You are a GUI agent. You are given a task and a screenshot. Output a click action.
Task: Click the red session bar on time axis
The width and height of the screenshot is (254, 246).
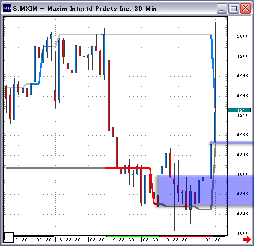(x=186, y=236)
